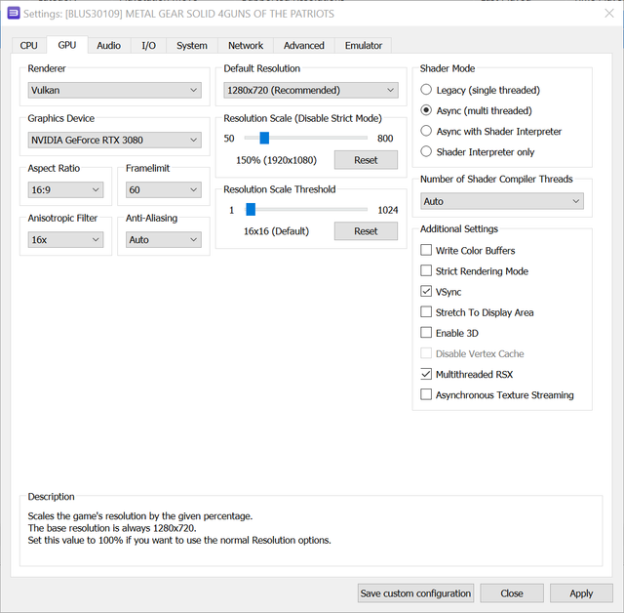Select Shader Interpreter only radio button

477,152
